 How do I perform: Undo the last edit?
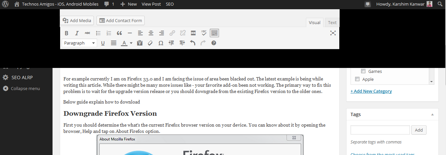[x=193, y=43]
